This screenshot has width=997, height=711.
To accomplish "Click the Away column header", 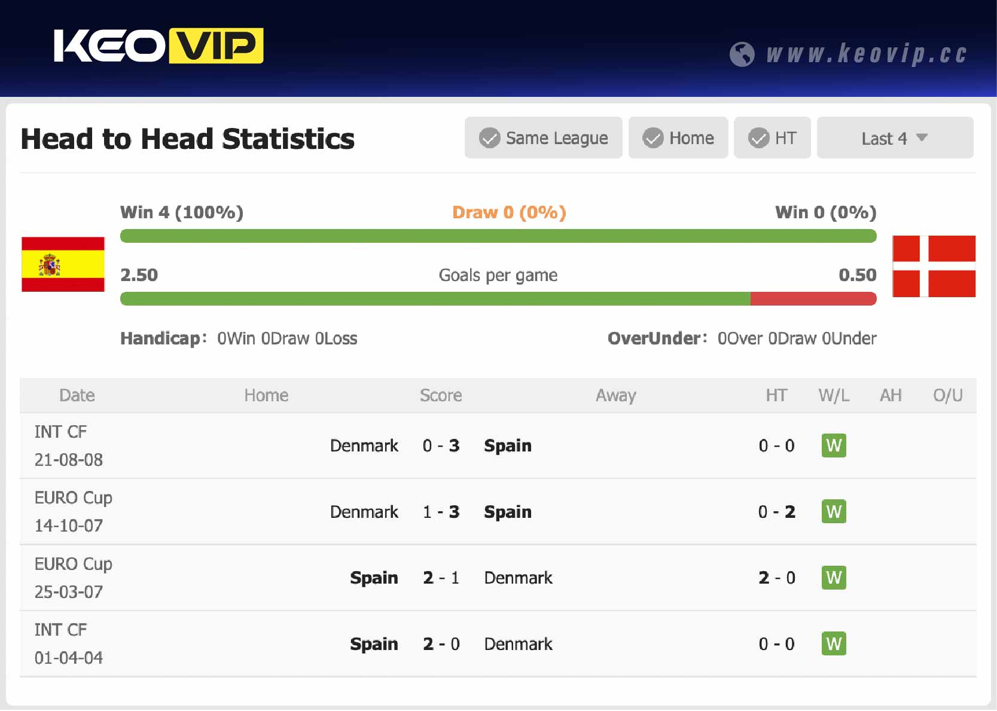I will [x=616, y=395].
